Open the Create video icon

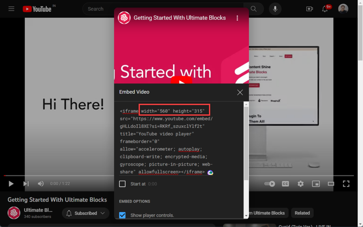(309, 9)
